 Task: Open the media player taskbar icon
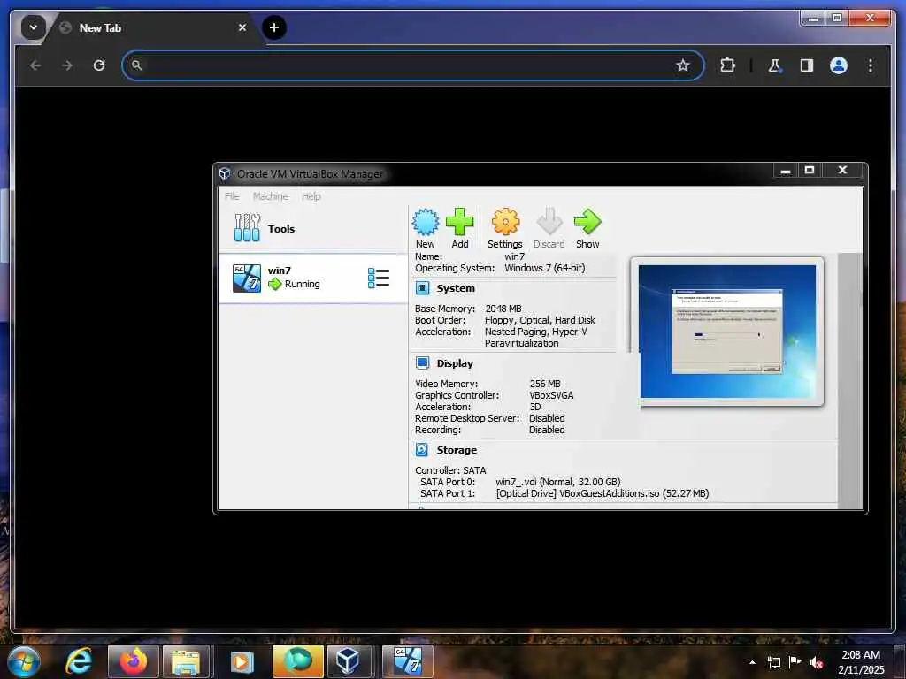pos(242,661)
